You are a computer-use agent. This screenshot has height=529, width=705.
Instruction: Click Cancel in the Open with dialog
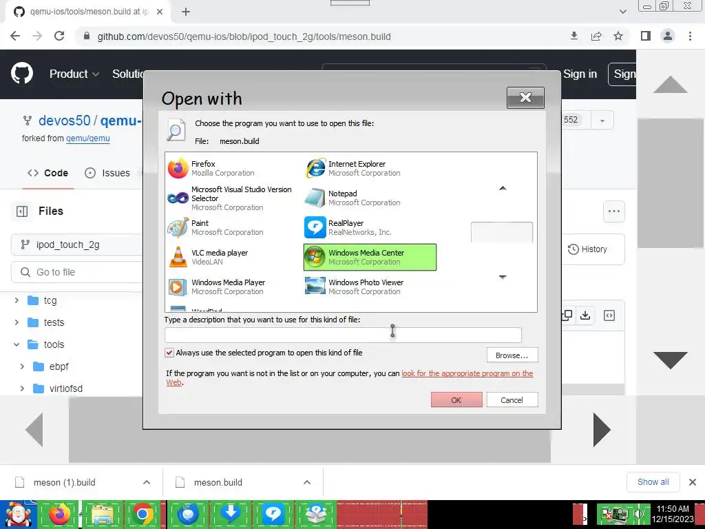point(512,400)
